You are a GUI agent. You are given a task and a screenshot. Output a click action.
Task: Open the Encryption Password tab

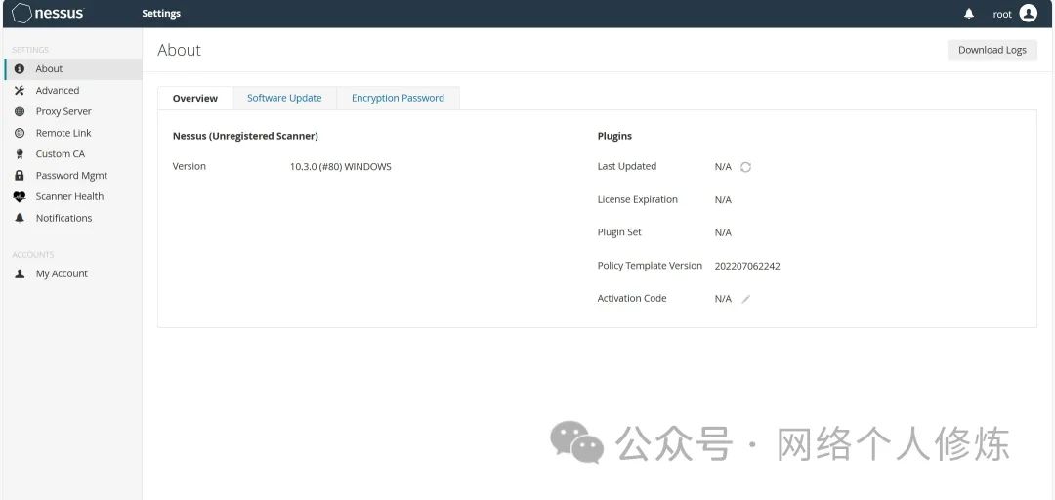click(x=398, y=99)
